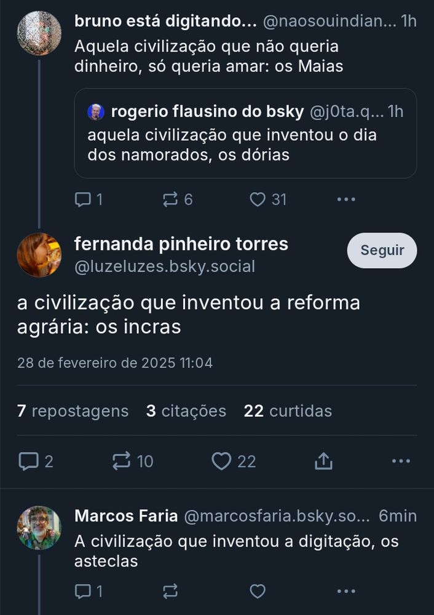This screenshot has width=434, height=615.
Task: View the 7 repostagens list
Action: (73, 411)
